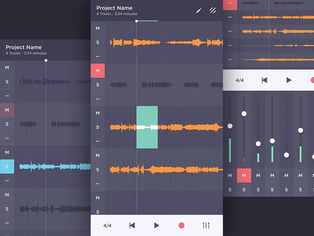The image size is (314, 236).
Task: Select the green highlighted audio region
Action: coord(147,127)
